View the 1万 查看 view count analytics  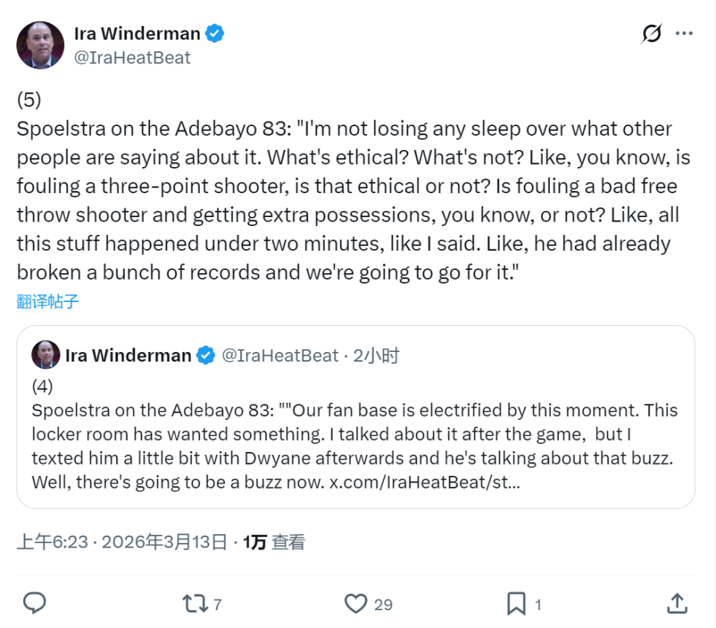[x=274, y=542]
